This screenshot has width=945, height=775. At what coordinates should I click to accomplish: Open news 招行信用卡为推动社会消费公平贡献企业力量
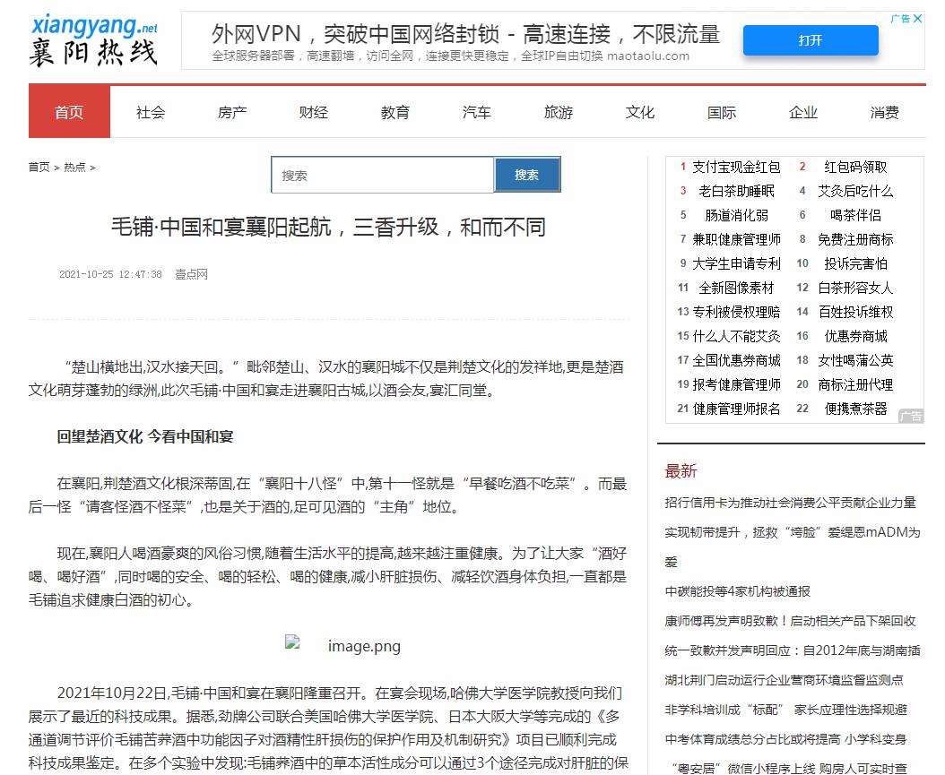pos(790,503)
